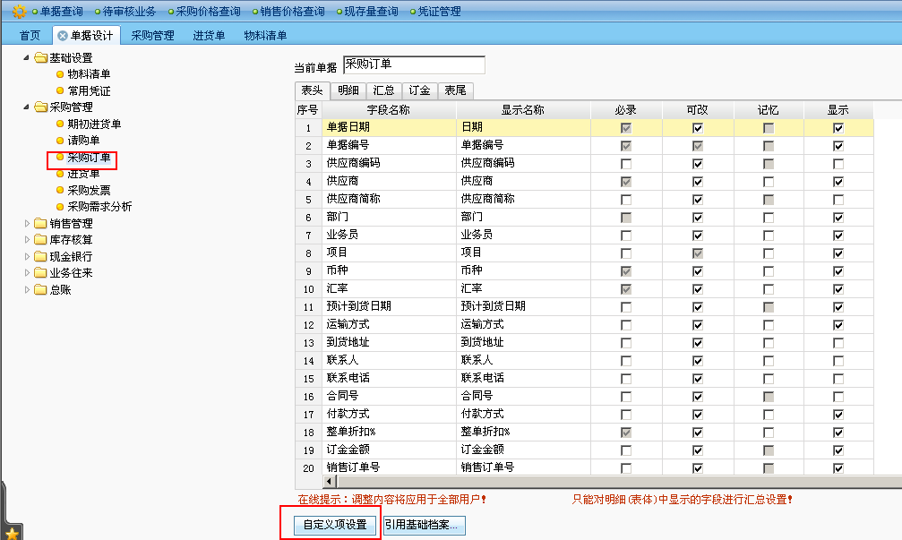The image size is (902, 540).
Task: Close the 单据设计 tab via its X icon
Action: coord(62,36)
